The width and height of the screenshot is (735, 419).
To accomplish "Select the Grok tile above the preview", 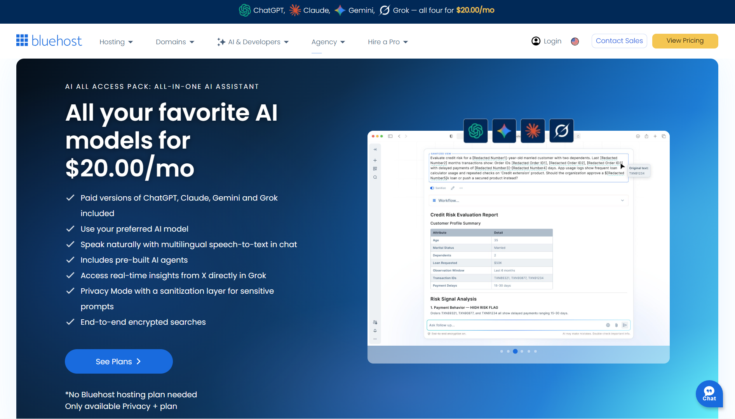I will click(x=561, y=131).
